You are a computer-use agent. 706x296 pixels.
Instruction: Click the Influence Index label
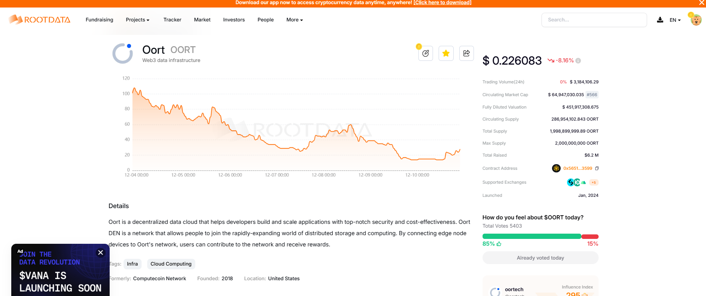577,287
